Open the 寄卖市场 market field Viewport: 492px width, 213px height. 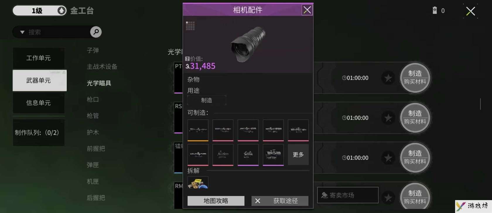click(x=348, y=195)
